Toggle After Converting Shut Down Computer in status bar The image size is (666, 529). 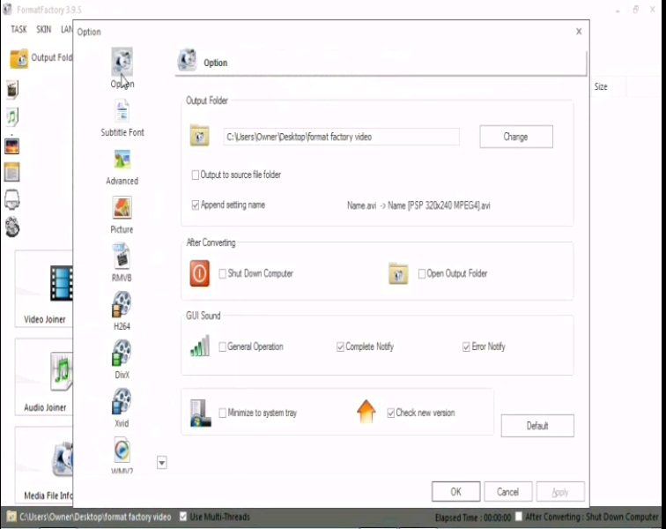(519, 517)
